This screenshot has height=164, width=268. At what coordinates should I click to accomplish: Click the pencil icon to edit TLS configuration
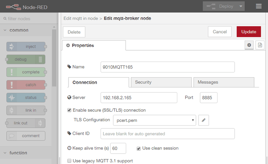tap(204, 120)
